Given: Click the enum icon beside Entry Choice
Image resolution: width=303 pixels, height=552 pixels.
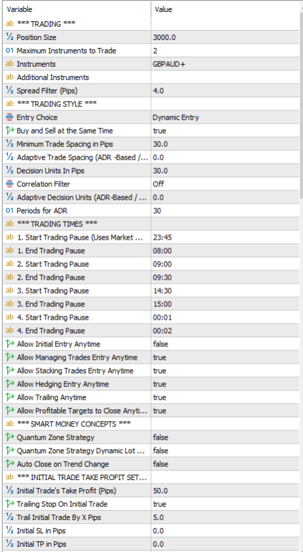Looking at the screenshot, I should [9, 117].
